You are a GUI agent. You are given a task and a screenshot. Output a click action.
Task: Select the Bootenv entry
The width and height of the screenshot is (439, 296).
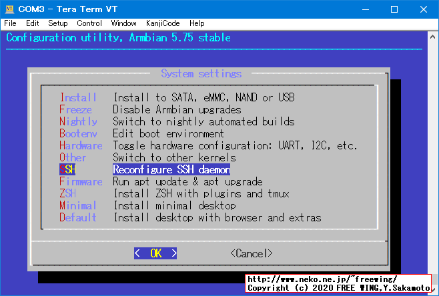point(79,133)
